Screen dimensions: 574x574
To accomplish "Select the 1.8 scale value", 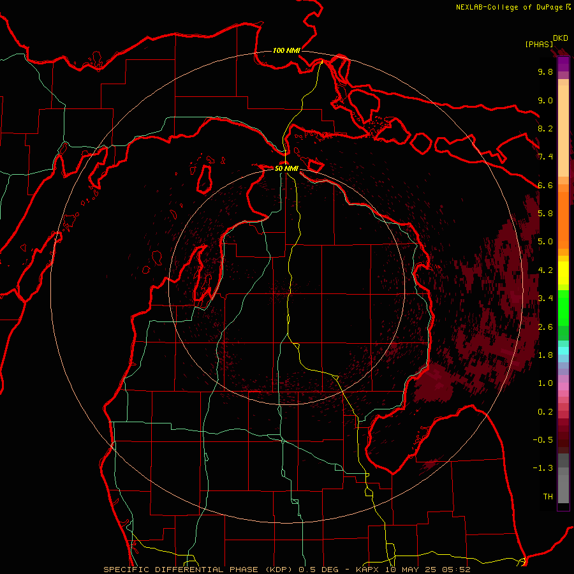I will tap(545, 355).
